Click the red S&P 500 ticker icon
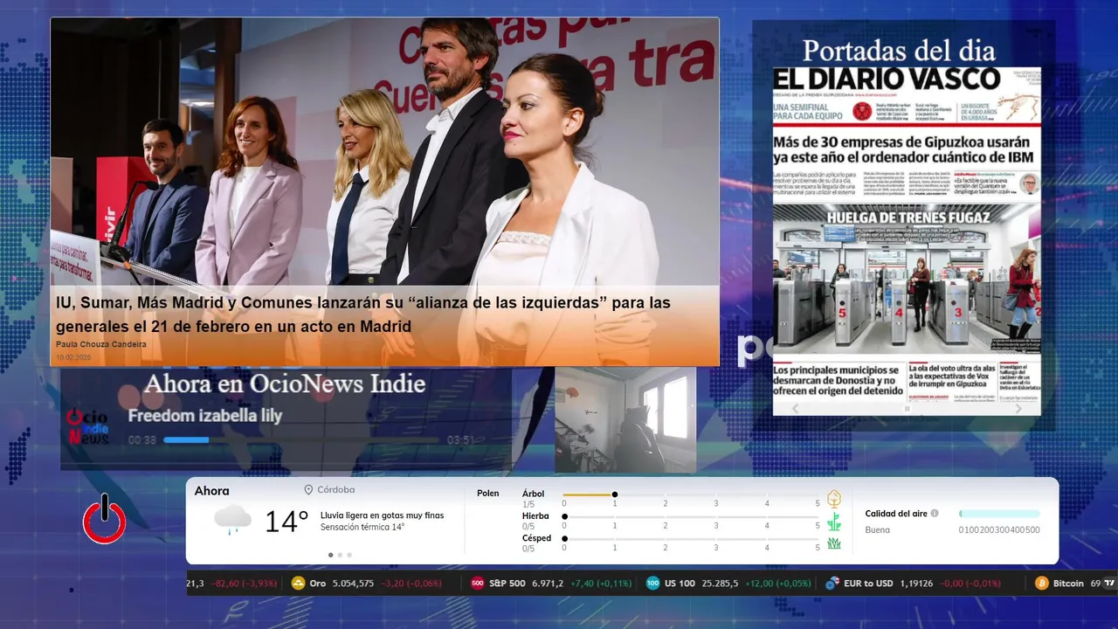The image size is (1118, 629). (x=478, y=584)
